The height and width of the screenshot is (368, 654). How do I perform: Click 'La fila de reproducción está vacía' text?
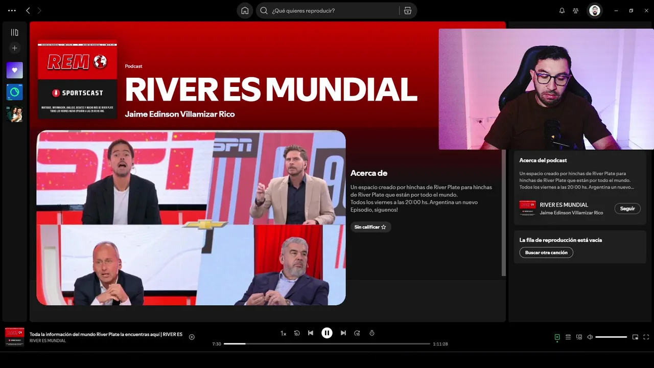pos(560,240)
